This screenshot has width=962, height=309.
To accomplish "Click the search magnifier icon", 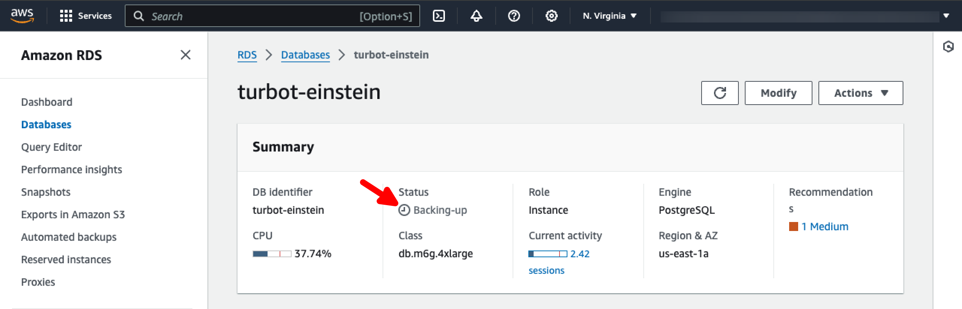I will point(139,16).
